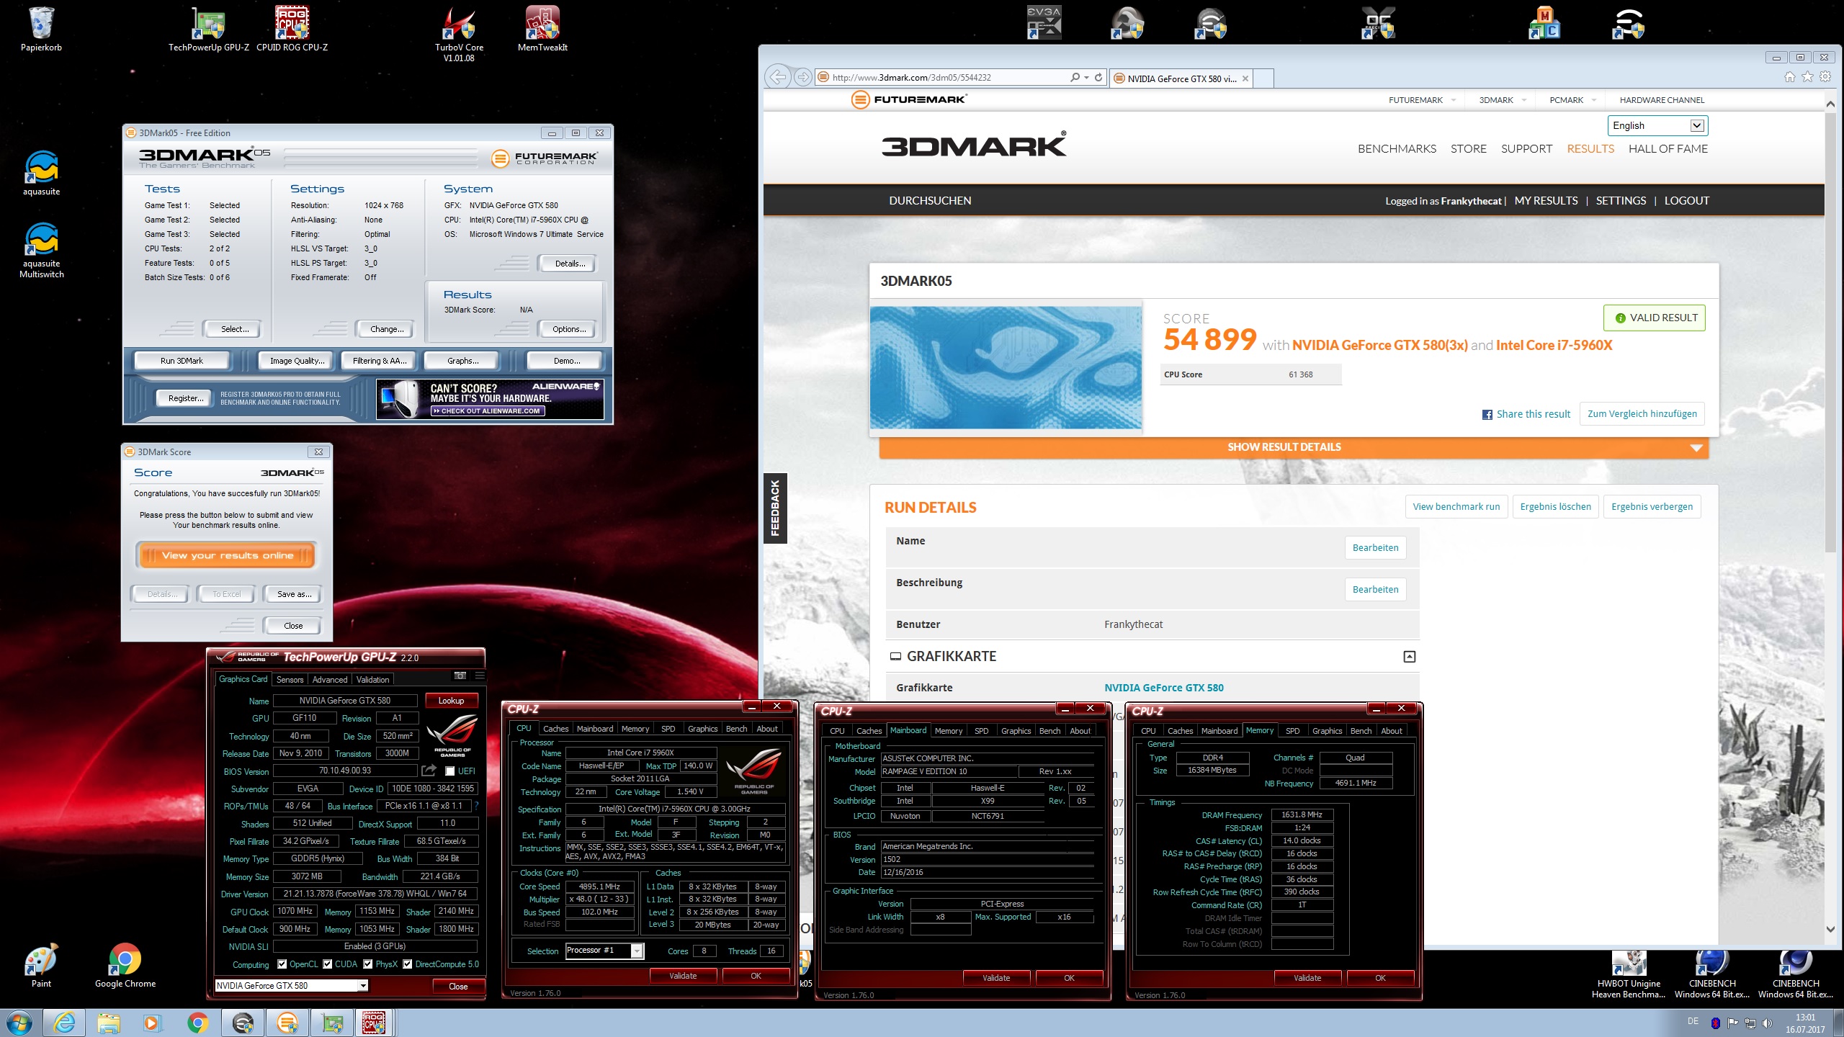Collapse the GRAFIKKARTE section toggle
The height and width of the screenshot is (1037, 1844).
[1410, 657]
